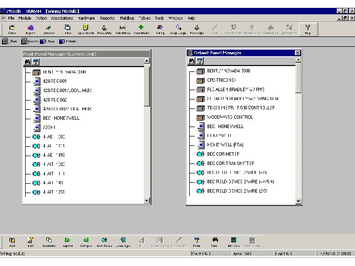Click the Find binoculars in bottom toolbar
This screenshot has height=266, width=355.
tap(214, 241)
